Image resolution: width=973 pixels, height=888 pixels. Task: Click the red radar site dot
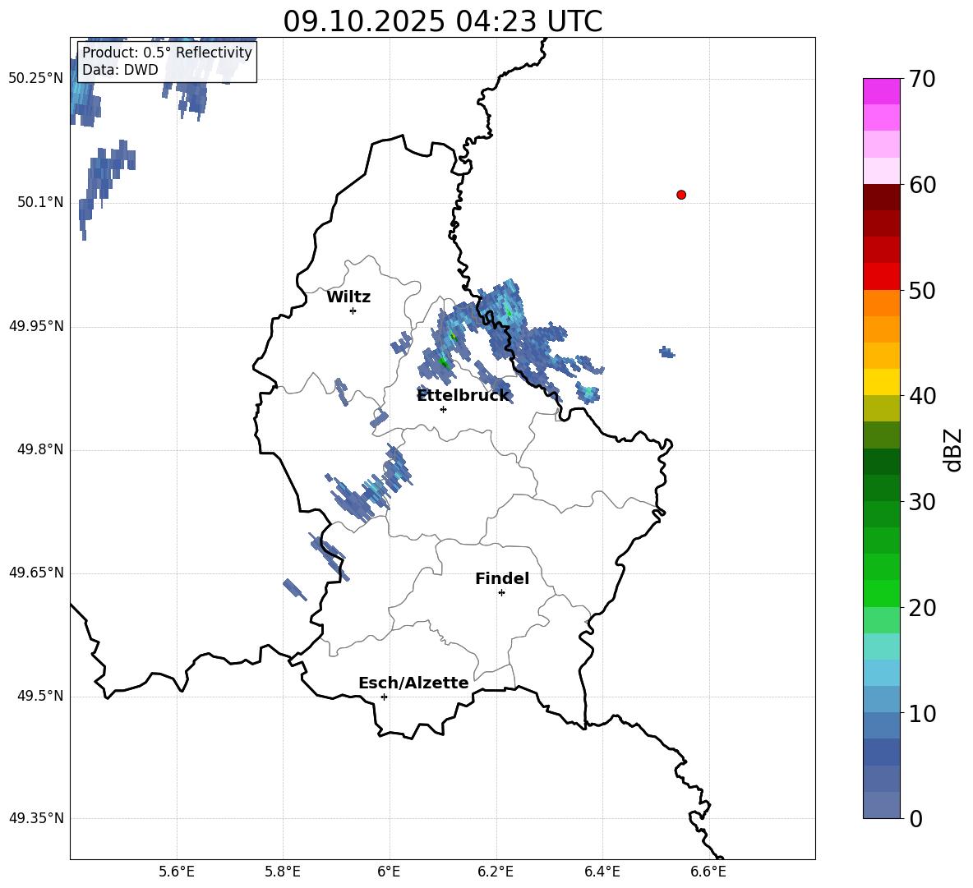(680, 195)
